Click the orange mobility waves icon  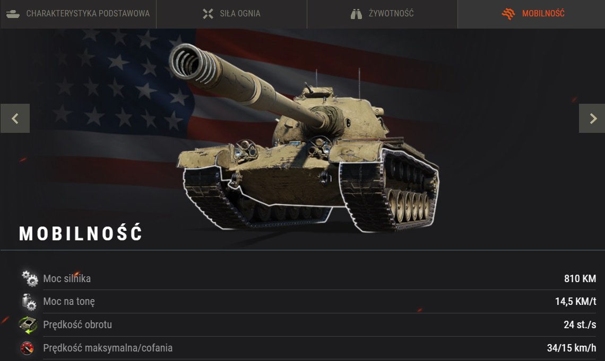click(x=508, y=14)
